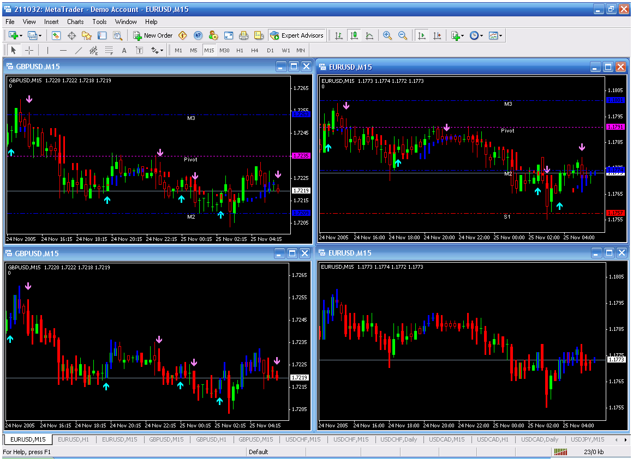
Task: Switch timeframe to W1
Action: pos(286,50)
